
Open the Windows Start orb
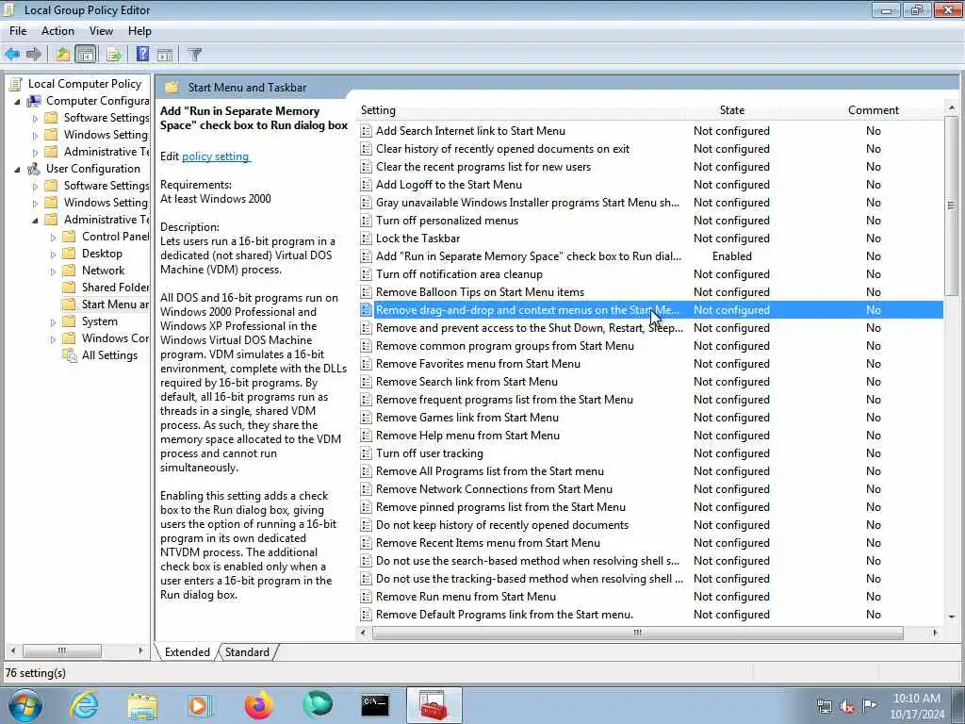pyautogui.click(x=25, y=705)
